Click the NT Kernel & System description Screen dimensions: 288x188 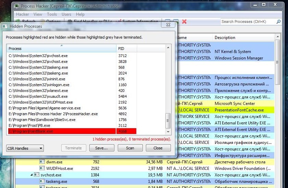233,52
